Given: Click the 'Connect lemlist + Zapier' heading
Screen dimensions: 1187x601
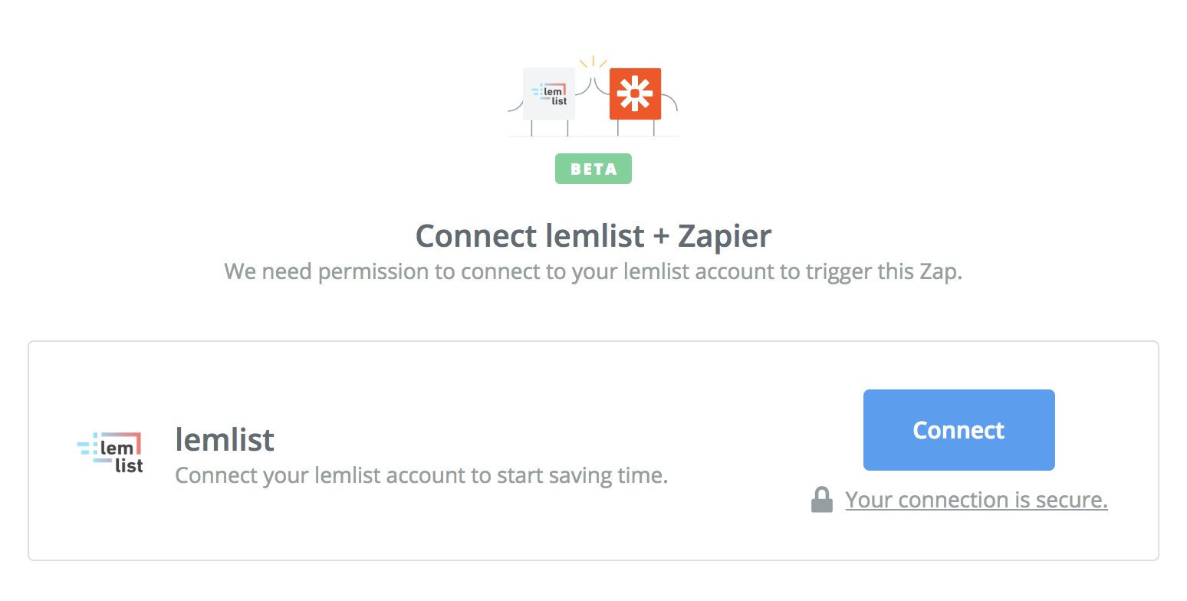Looking at the screenshot, I should click(593, 236).
